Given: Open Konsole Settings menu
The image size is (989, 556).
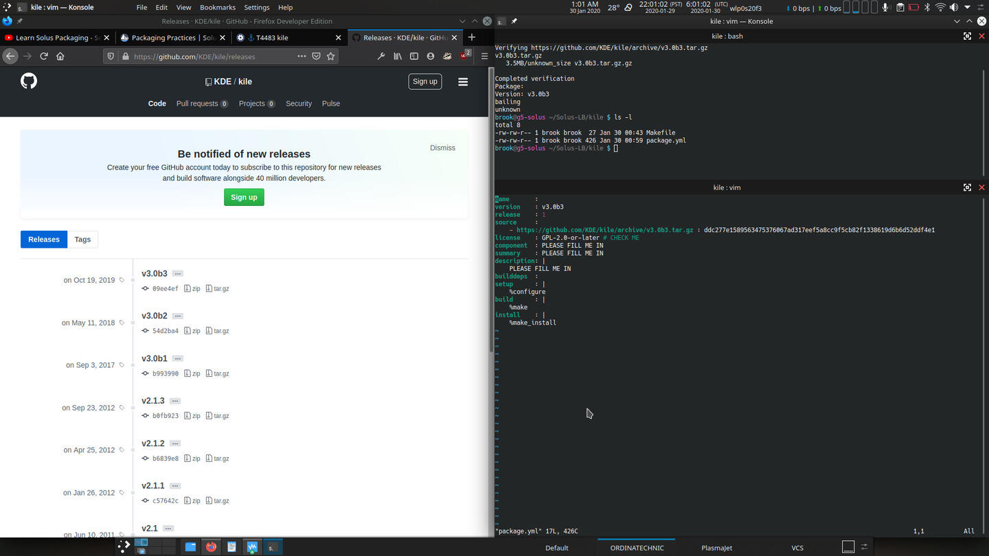Looking at the screenshot, I should (x=257, y=7).
